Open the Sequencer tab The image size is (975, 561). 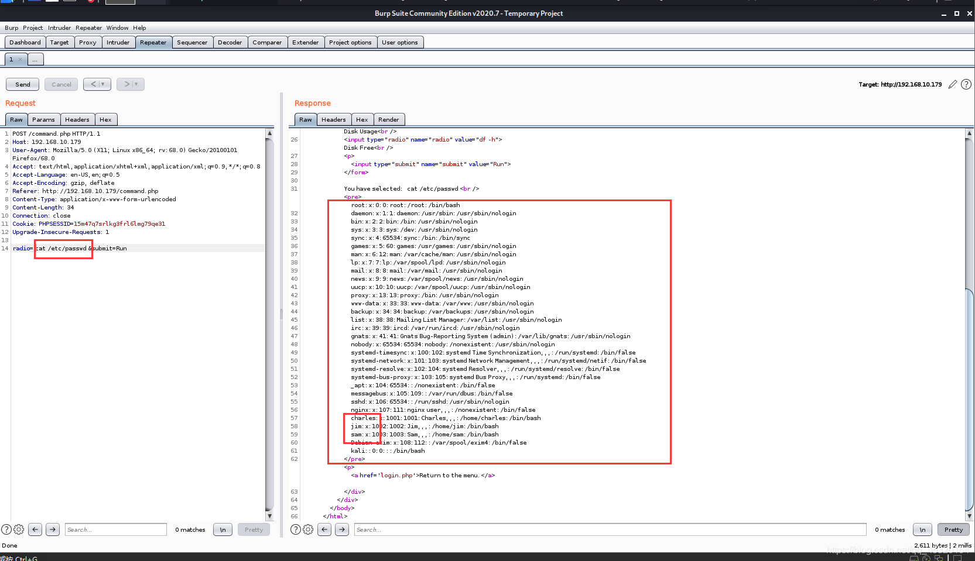(192, 42)
